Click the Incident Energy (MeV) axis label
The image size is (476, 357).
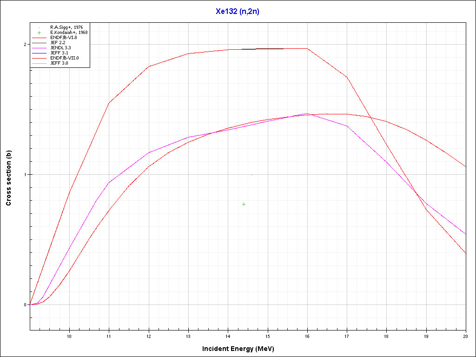(x=241, y=349)
